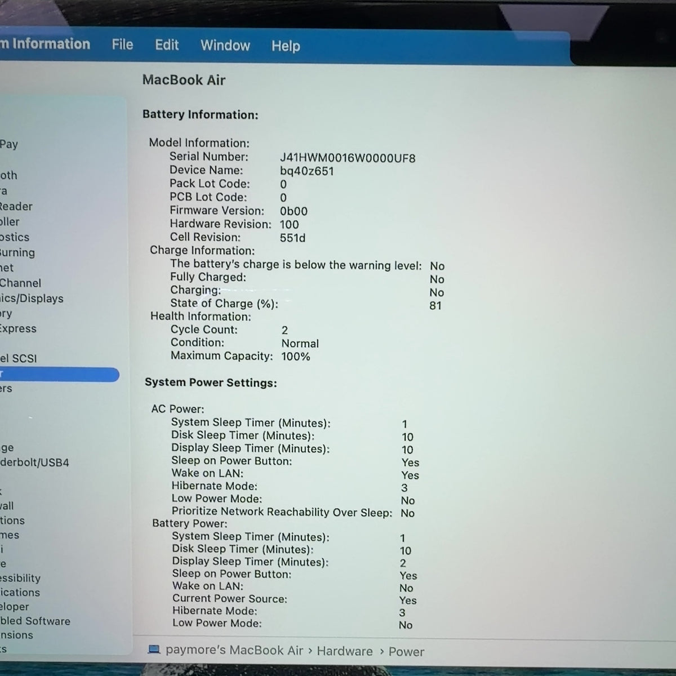The width and height of the screenshot is (676, 676).
Task: Click AC Power System Sleep Timer label
Action: [251, 422]
